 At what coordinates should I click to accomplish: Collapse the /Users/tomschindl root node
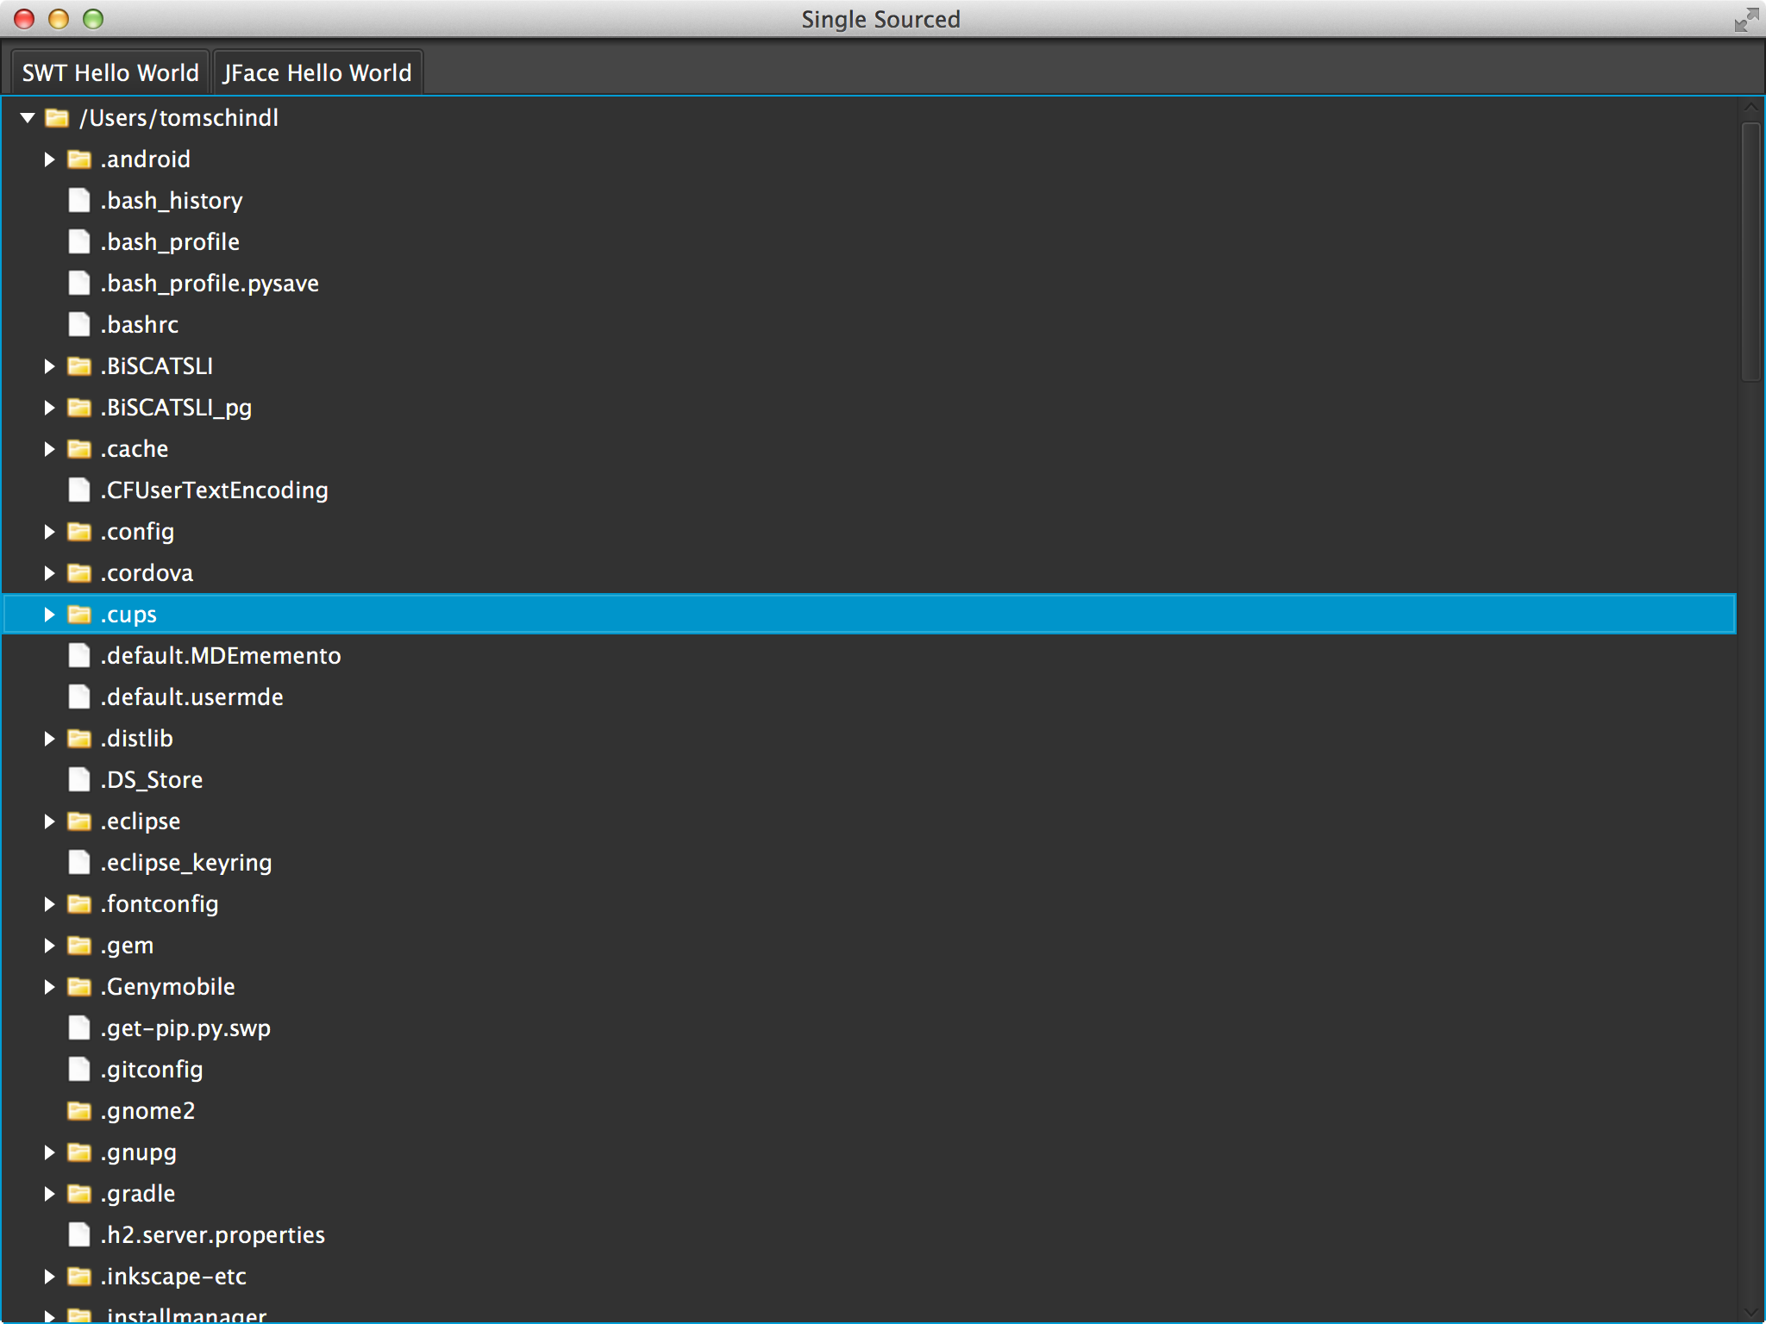pyautogui.click(x=28, y=118)
